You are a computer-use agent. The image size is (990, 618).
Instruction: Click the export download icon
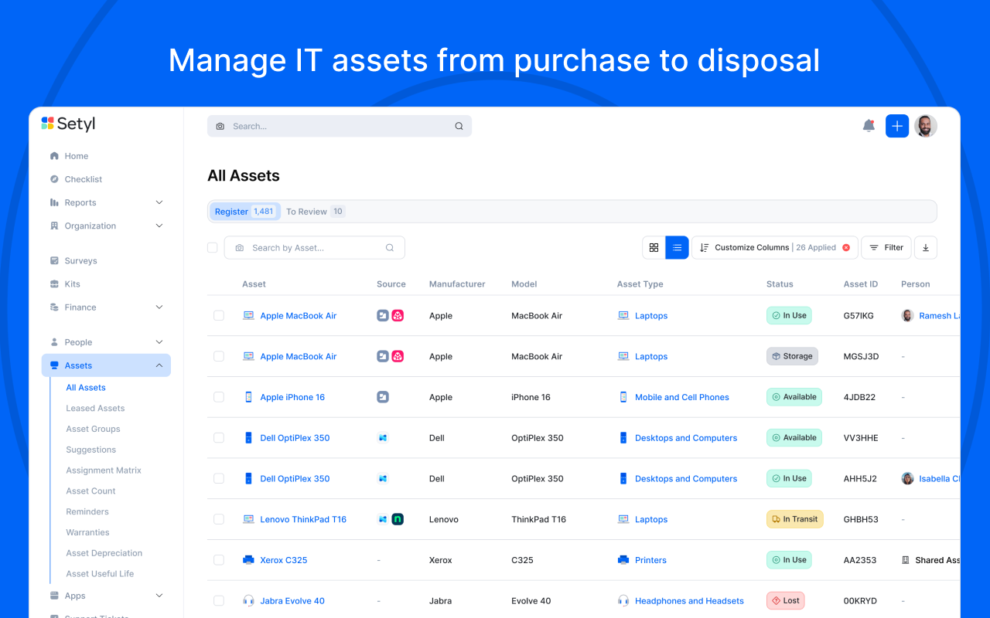click(925, 247)
